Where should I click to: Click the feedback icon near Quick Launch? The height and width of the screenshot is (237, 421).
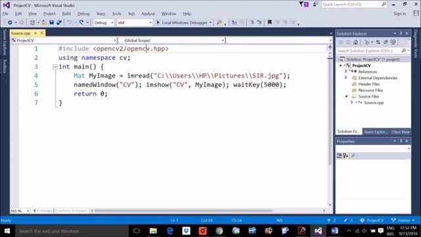click(316, 5)
